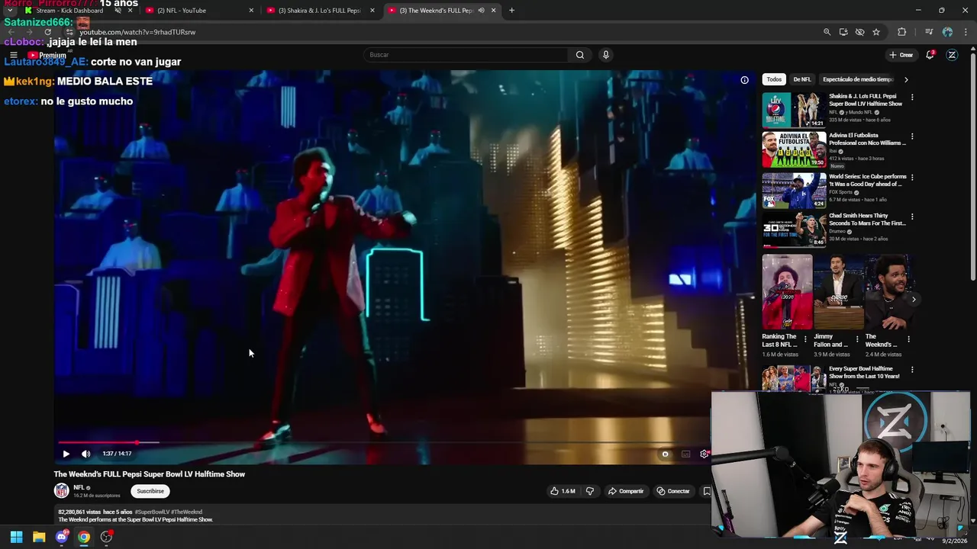
Task: Click the video info card icon
Action: (744, 79)
